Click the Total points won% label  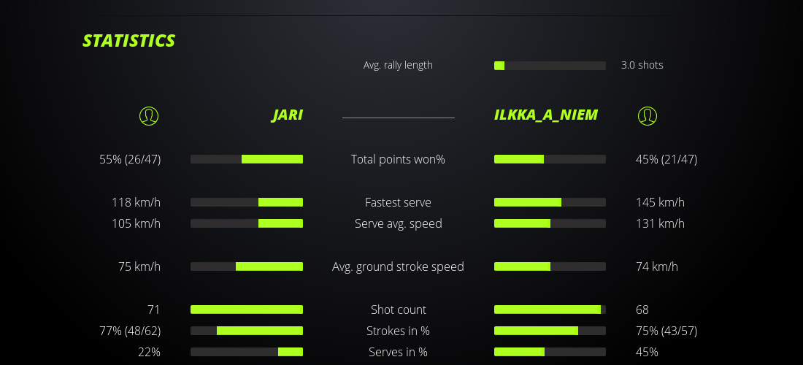tap(398, 159)
